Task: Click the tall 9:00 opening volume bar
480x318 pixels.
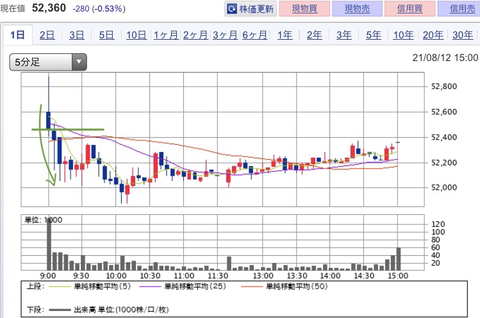Action: [x=49, y=244]
